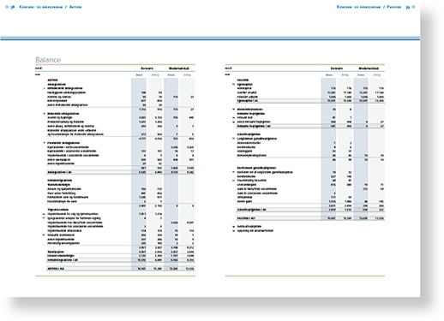
Task: Click the note marker beside 'Egenkapital' on the right page
Action: [x=234, y=85]
